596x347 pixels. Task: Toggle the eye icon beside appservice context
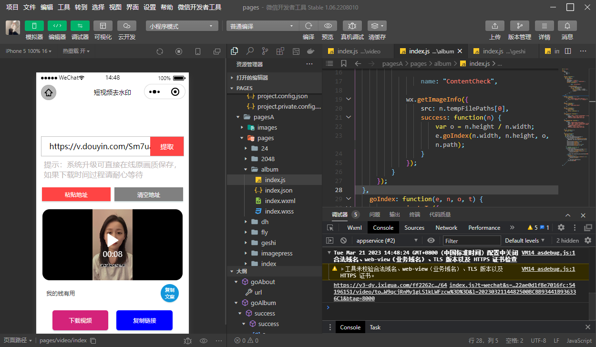pos(431,241)
